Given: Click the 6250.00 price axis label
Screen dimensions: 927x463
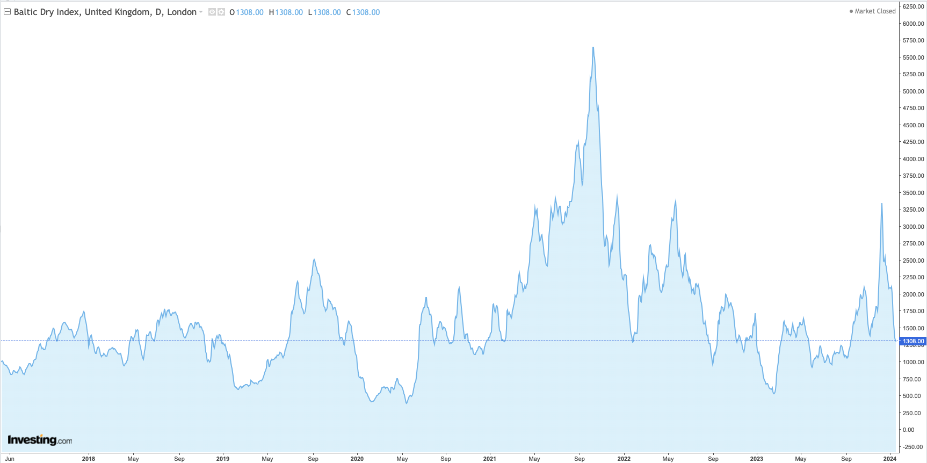Looking at the screenshot, I should coord(913,6).
